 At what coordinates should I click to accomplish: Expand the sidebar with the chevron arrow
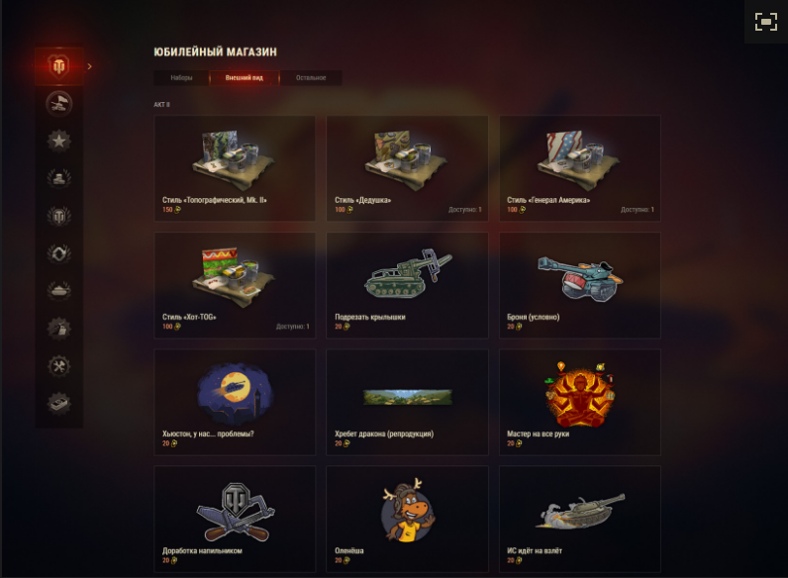point(89,66)
